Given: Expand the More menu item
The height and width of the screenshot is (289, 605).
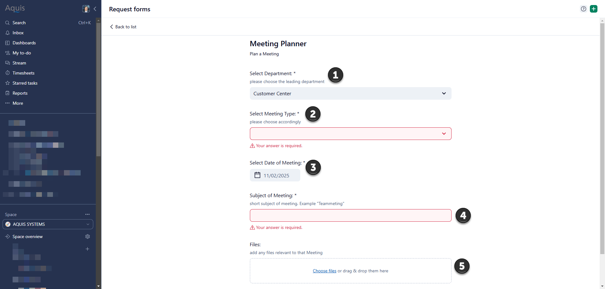Looking at the screenshot, I should 18,103.
